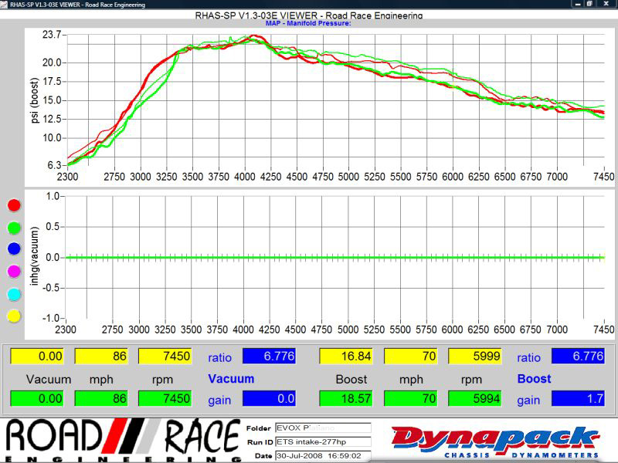
Task: Click the yellow Boost value 16.84
Action: coord(345,357)
